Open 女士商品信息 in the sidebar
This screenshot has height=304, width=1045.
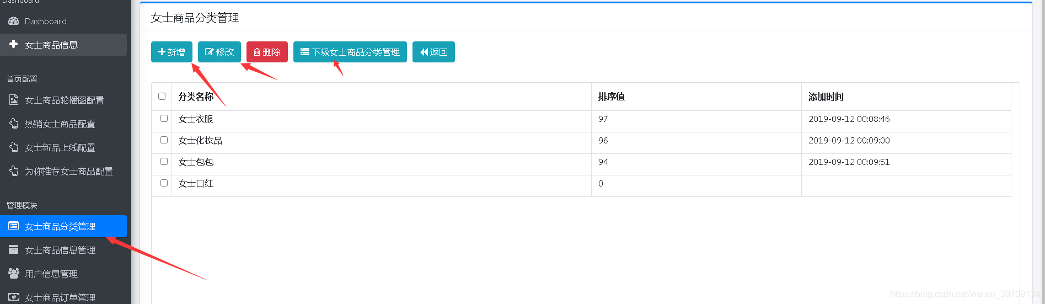tap(63, 45)
